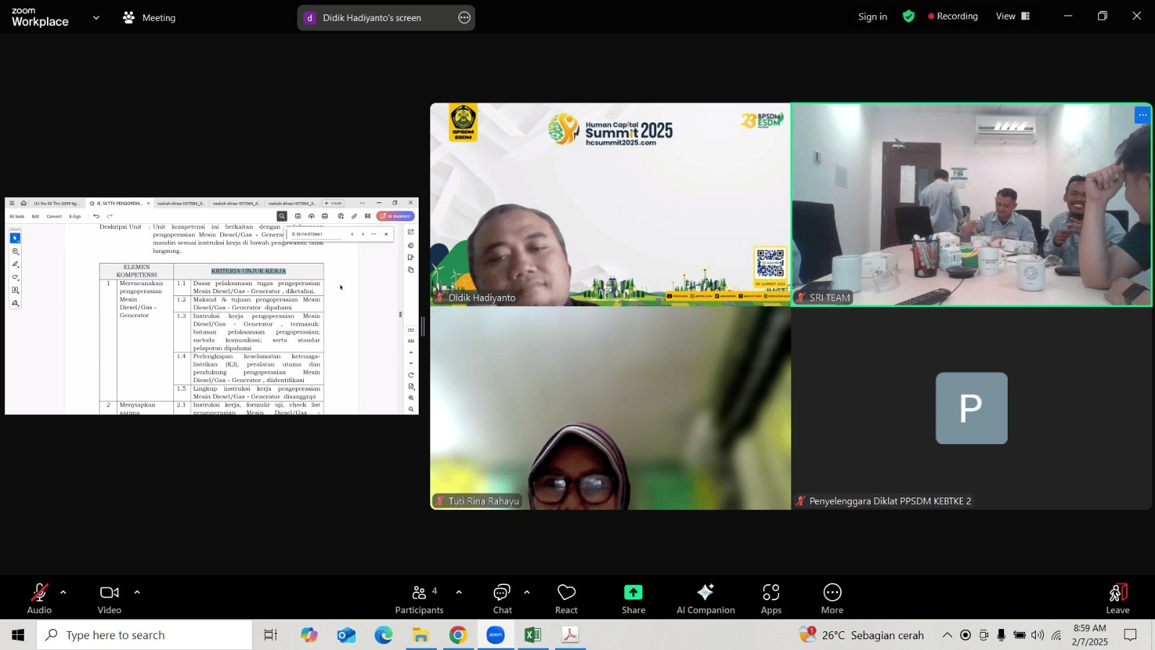
Task: Click Create button in shared Acrobat
Action: click(x=334, y=203)
